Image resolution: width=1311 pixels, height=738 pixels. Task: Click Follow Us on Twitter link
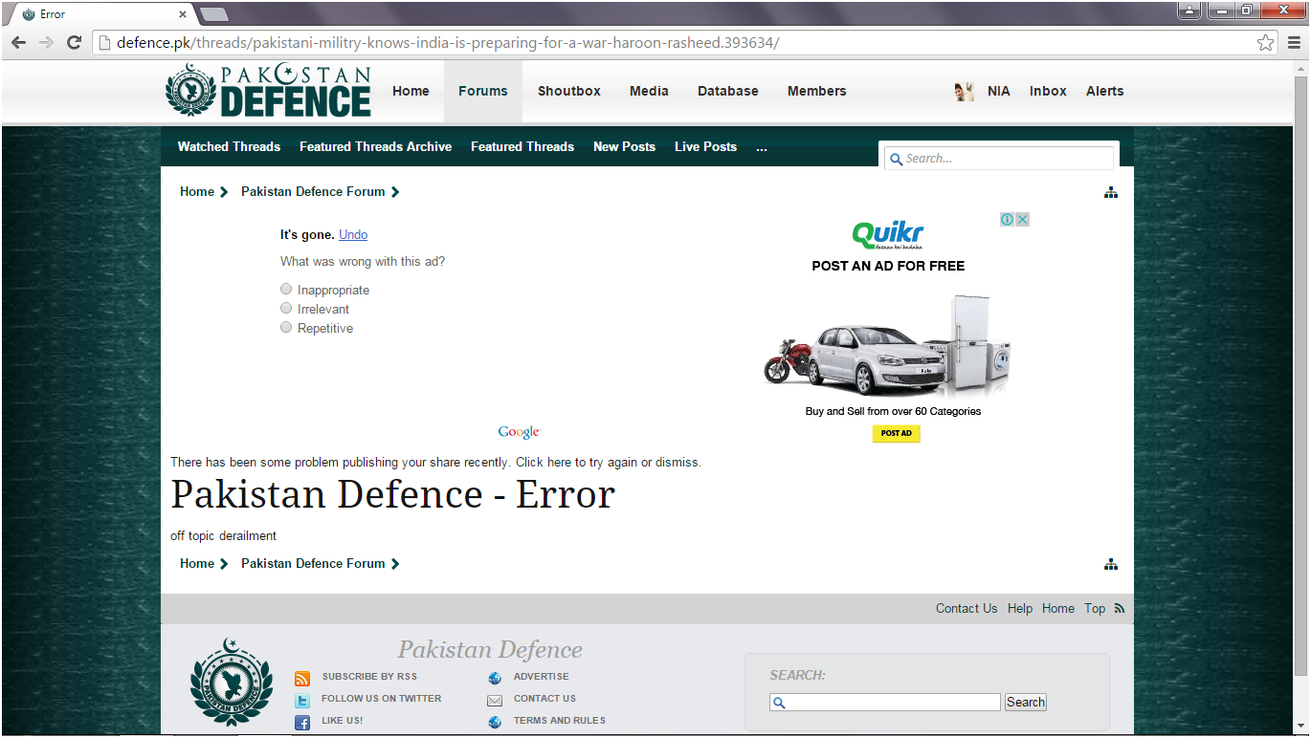[381, 699]
